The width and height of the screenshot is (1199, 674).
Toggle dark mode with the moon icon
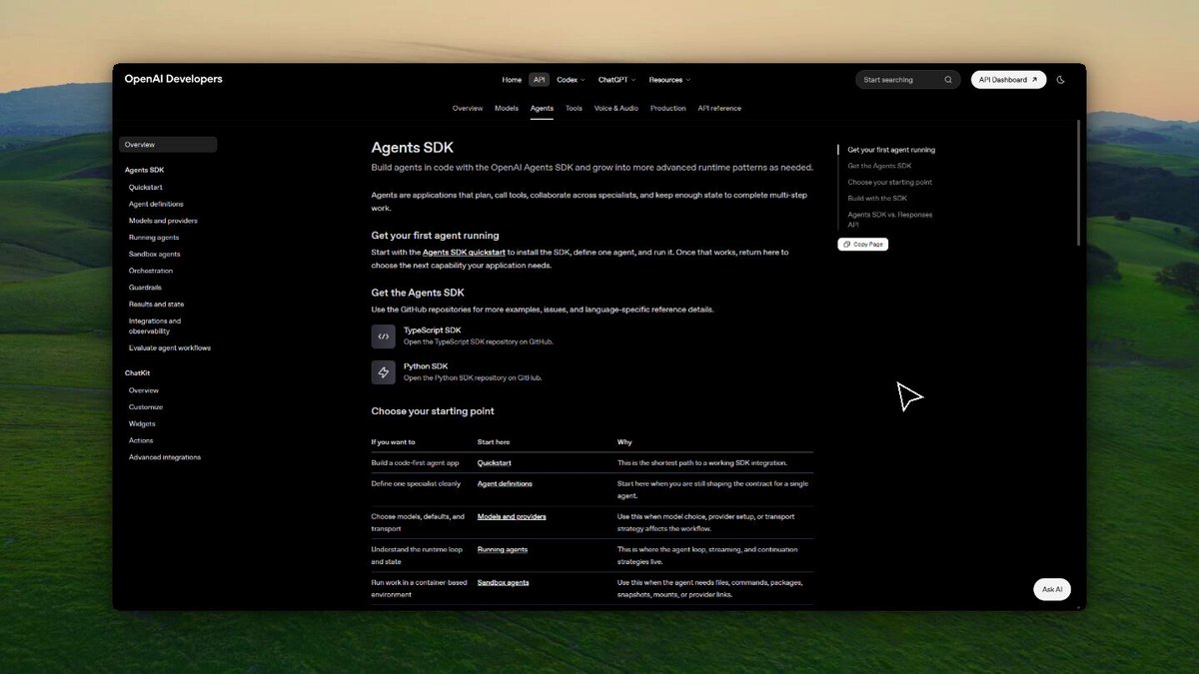[1060, 80]
